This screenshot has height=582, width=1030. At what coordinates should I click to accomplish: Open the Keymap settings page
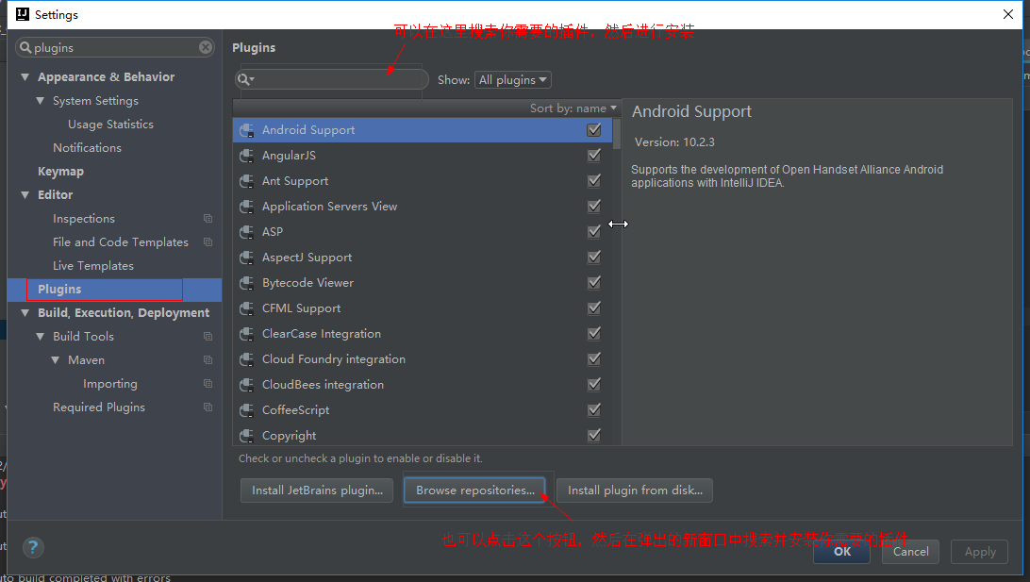pyautogui.click(x=60, y=172)
